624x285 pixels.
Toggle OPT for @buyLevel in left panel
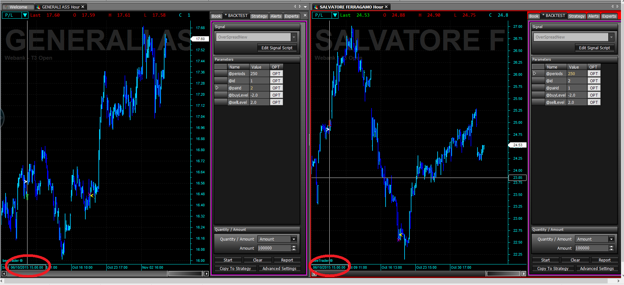coord(276,95)
